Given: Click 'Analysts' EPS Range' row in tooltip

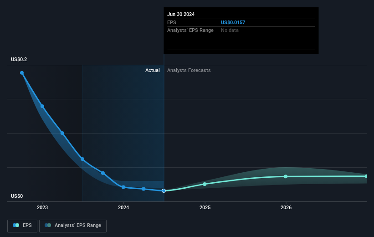Looking at the screenshot, I should tap(241, 31).
